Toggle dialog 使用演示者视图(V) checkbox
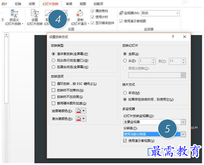This screenshot has width=204, height=165. pos(125,141)
